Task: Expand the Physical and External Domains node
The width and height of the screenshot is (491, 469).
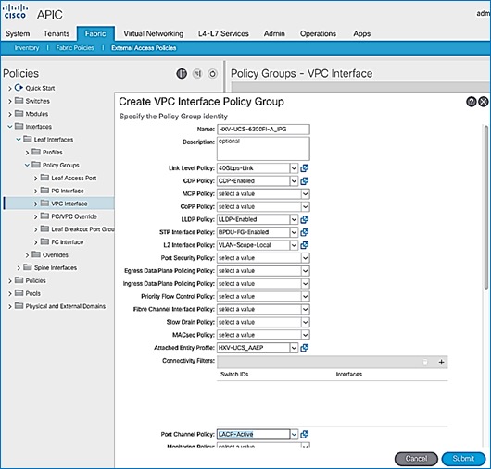Action: (x=10, y=306)
